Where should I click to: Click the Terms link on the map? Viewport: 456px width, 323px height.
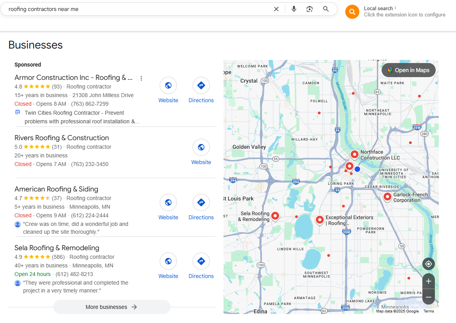(x=429, y=311)
